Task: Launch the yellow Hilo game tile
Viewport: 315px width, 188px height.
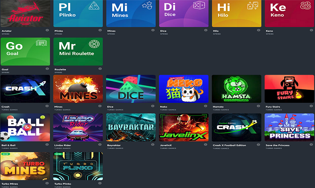Action: pyautogui.click(x=237, y=13)
